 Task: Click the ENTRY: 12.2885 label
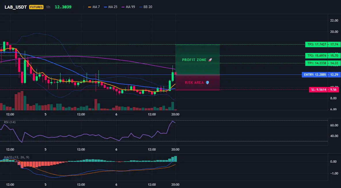click(x=315, y=75)
